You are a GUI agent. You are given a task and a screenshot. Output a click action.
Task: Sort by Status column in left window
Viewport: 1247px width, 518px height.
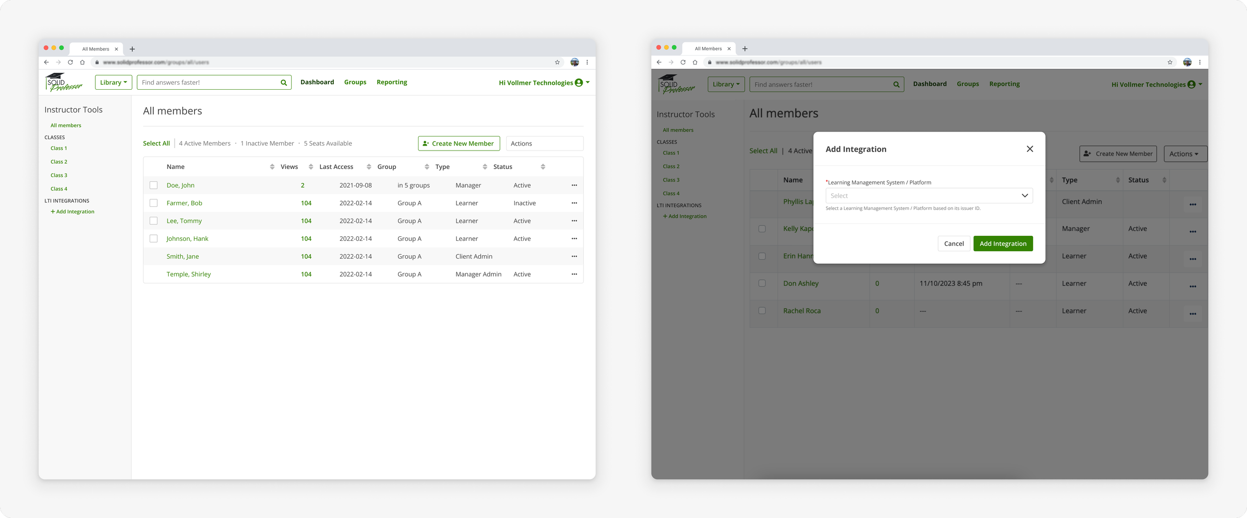pyautogui.click(x=543, y=167)
